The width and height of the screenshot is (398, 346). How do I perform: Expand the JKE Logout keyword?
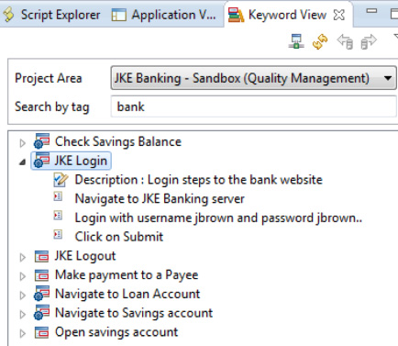(22, 257)
